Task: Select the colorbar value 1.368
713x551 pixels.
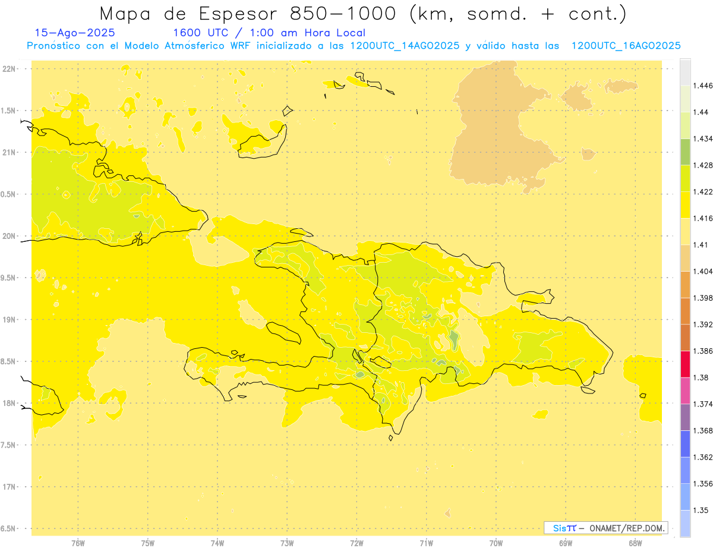Action: point(702,430)
